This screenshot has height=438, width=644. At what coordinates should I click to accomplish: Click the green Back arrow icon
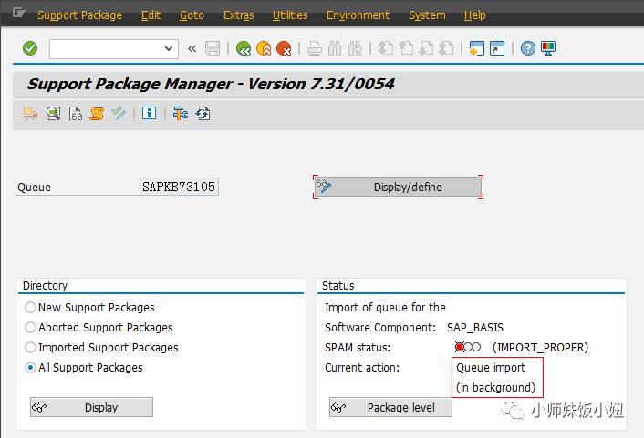tap(243, 48)
